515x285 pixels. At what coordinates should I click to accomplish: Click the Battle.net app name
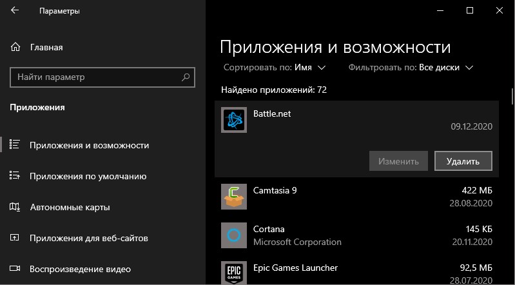click(x=272, y=113)
